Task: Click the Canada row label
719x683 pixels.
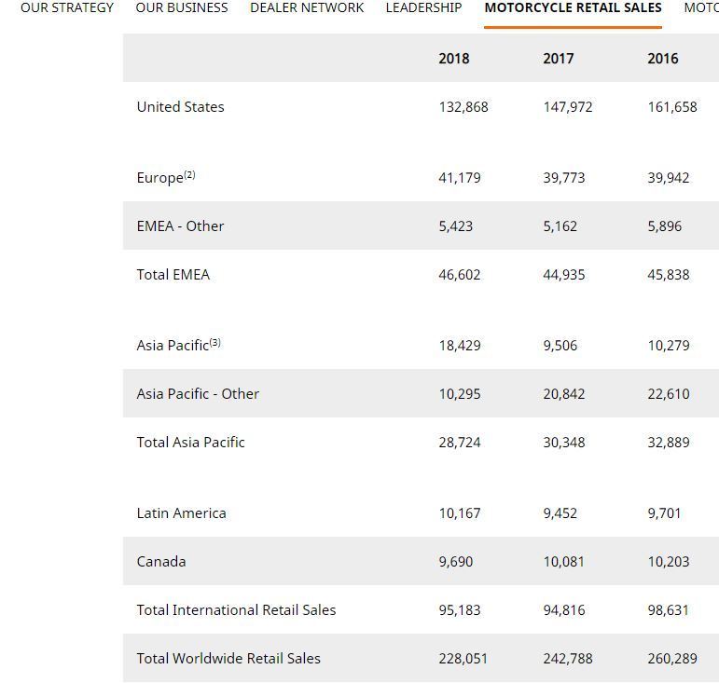Action: pos(161,562)
